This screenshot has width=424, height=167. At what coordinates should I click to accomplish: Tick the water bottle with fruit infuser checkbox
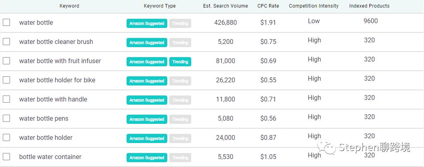pyautogui.click(x=6, y=61)
